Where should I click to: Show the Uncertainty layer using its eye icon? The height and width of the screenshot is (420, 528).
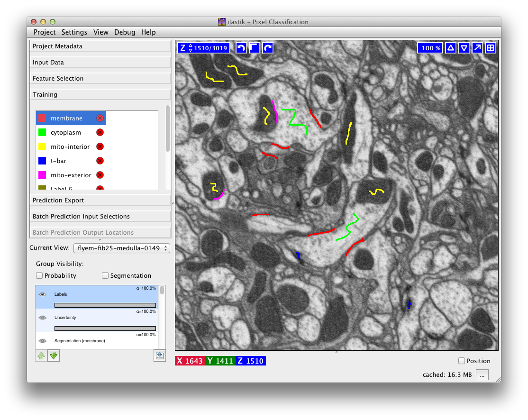(43, 318)
